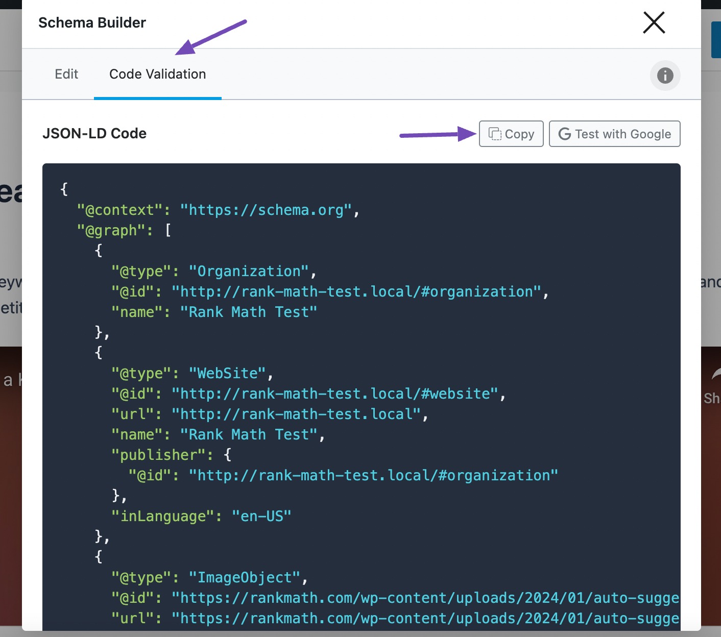This screenshot has width=721, height=637.
Task: Click the "inLanguage": "en-US" line
Action: click(x=201, y=517)
